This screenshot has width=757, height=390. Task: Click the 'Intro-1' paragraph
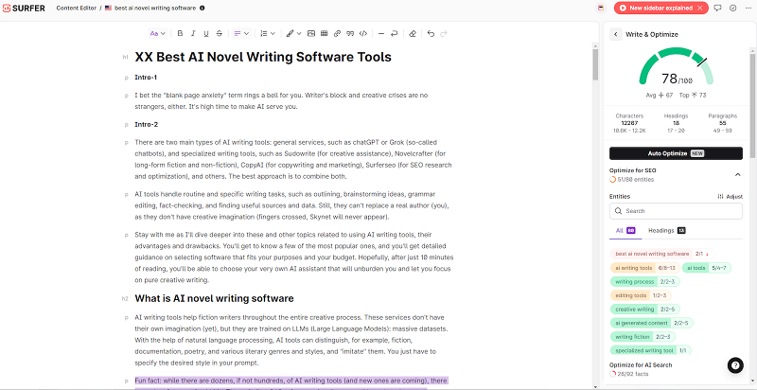pos(146,78)
